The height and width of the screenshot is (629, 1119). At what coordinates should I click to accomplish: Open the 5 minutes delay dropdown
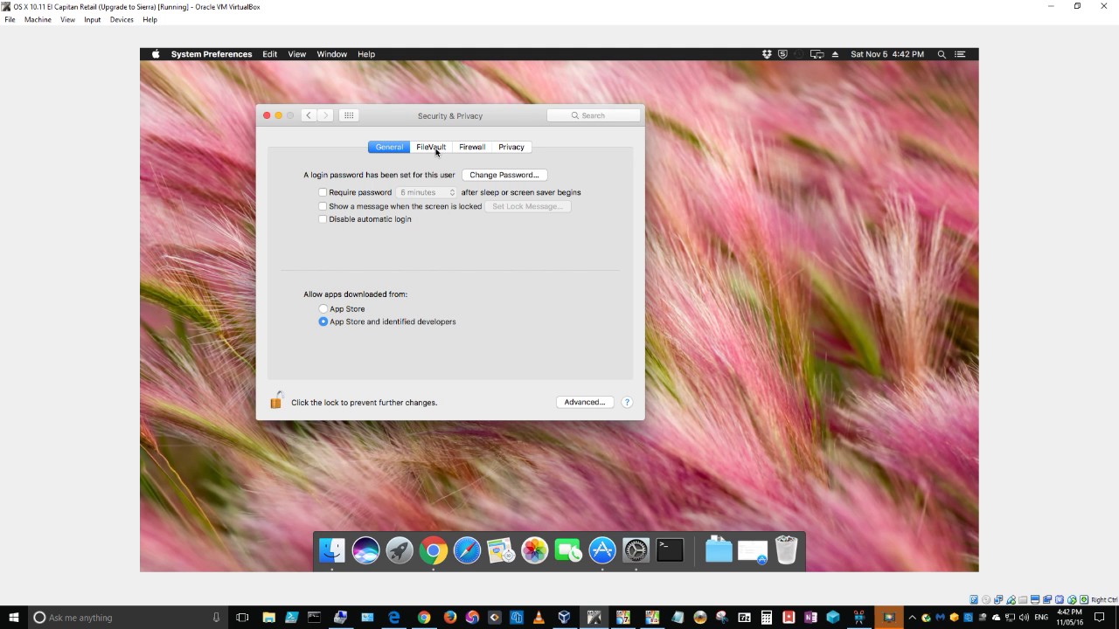tap(427, 192)
